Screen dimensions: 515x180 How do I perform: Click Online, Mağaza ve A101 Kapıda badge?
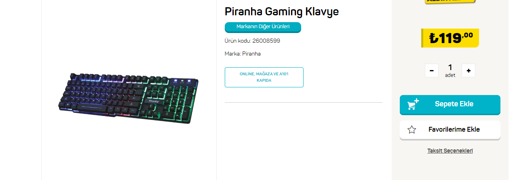264,77
